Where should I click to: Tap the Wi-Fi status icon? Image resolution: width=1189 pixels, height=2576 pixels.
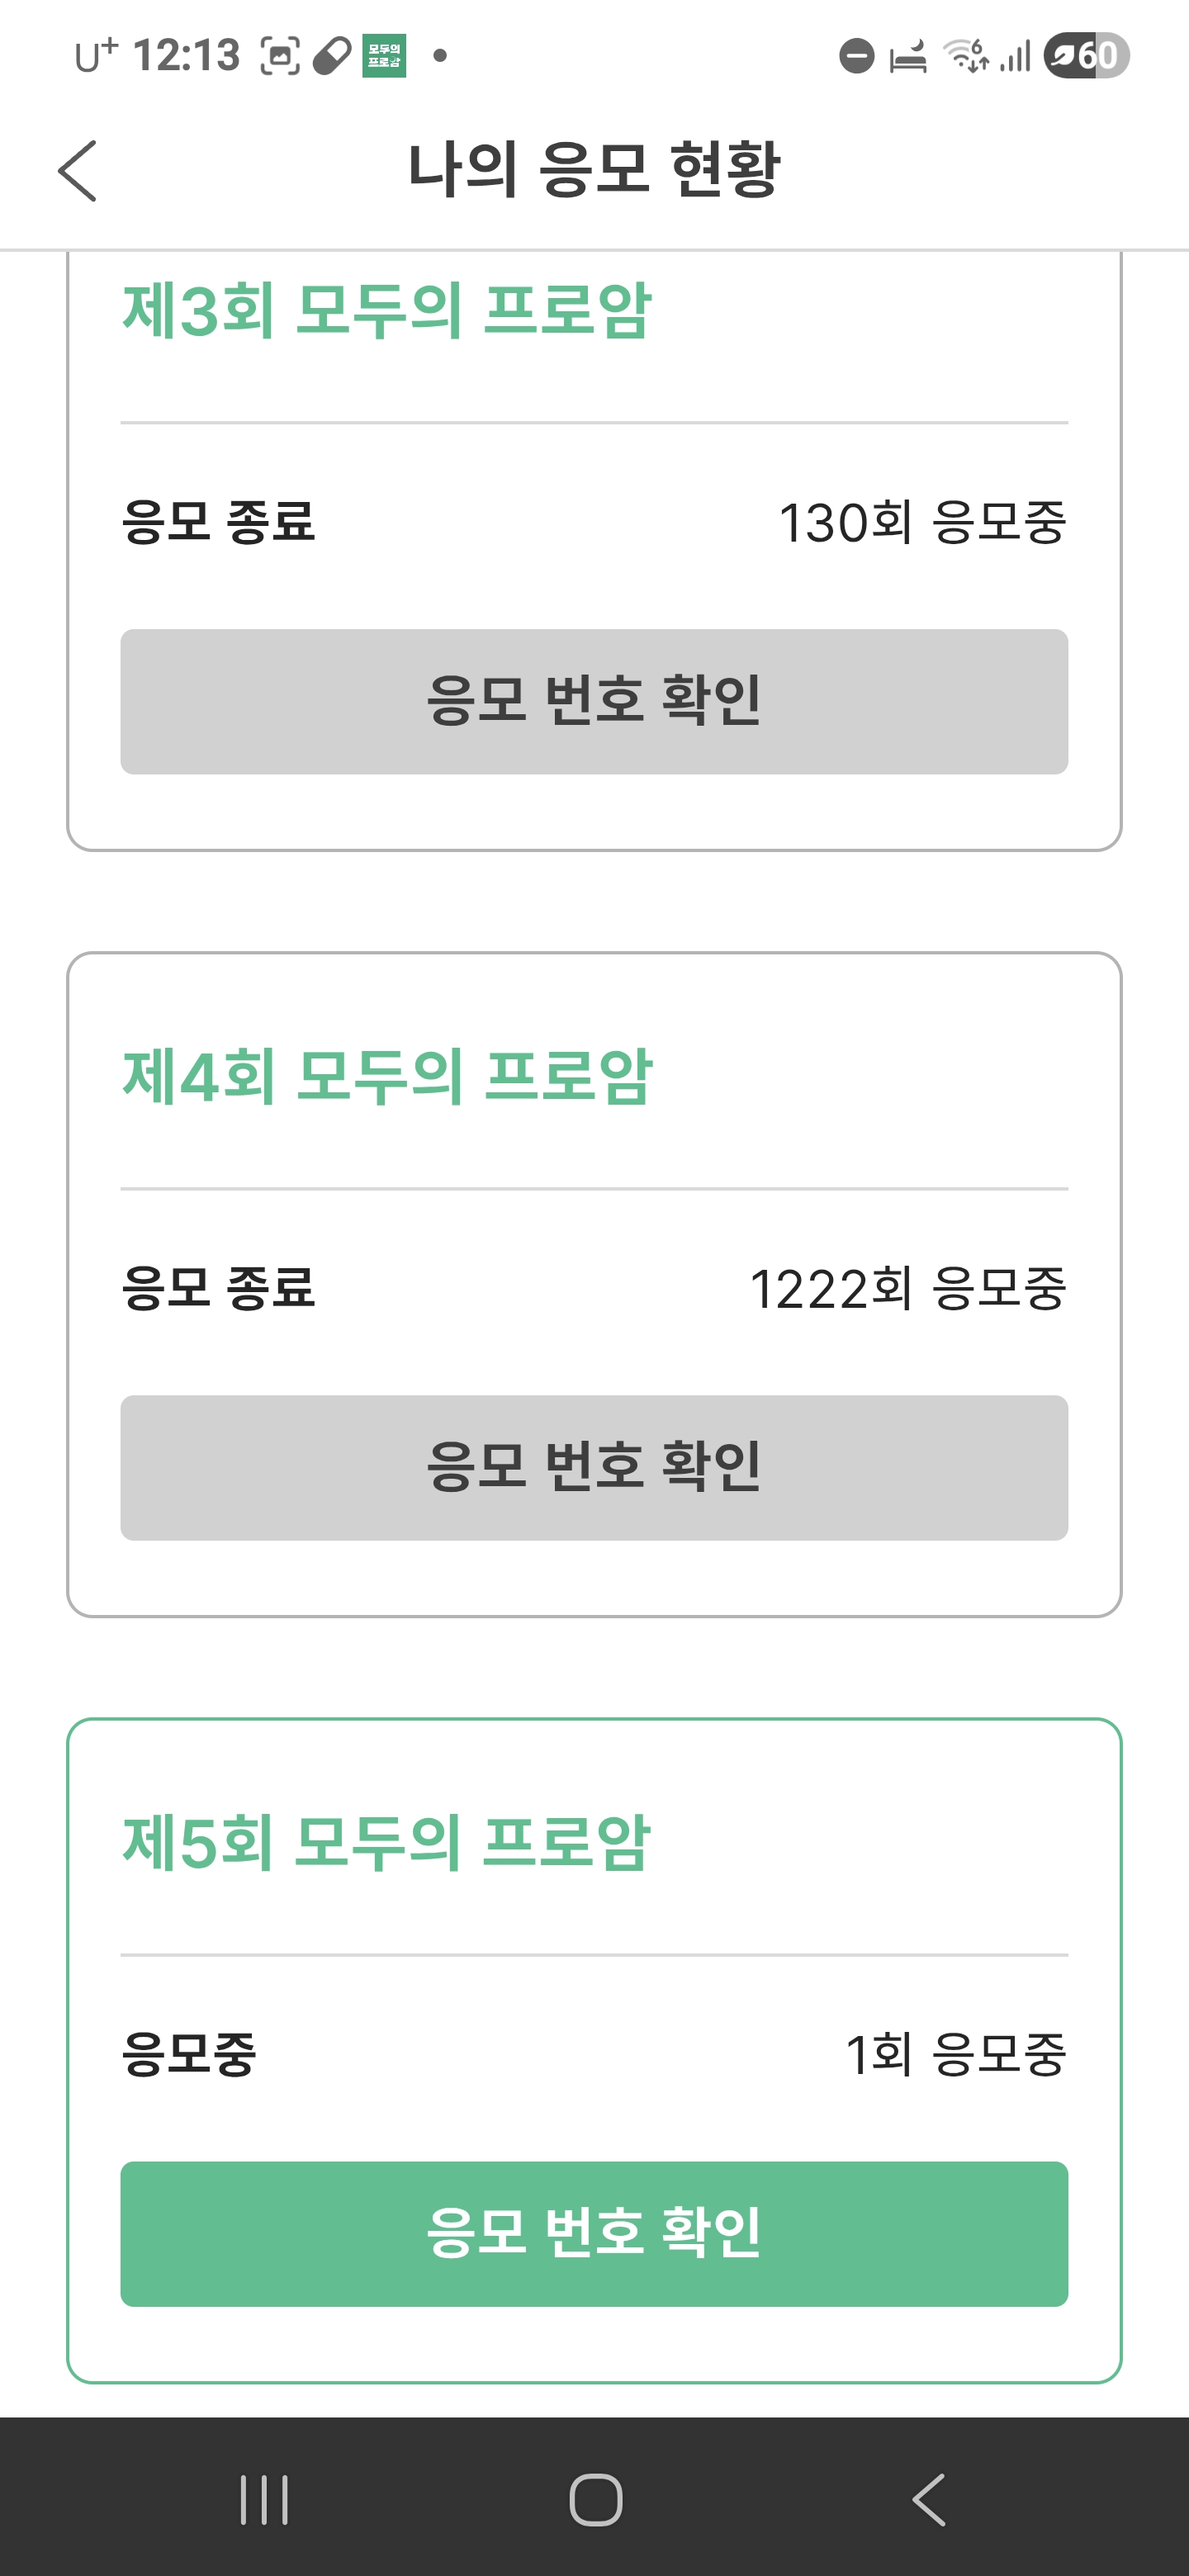(966, 56)
